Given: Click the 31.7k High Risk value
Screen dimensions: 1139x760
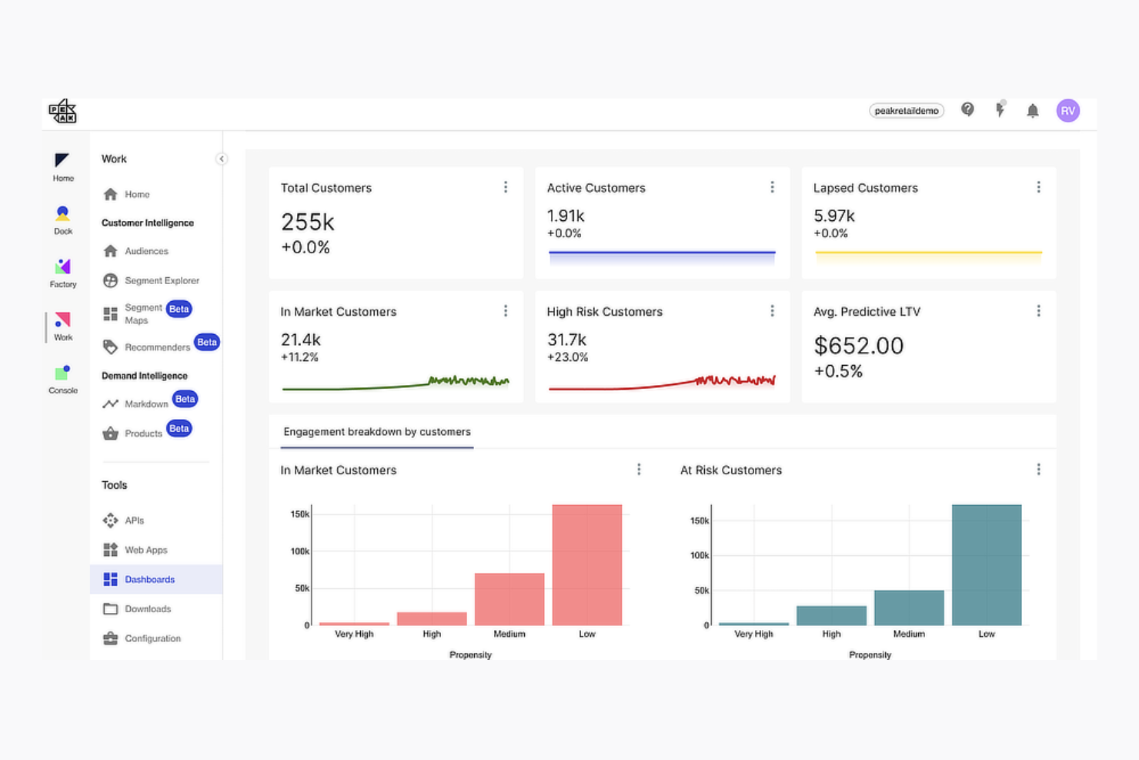Looking at the screenshot, I should (x=566, y=340).
